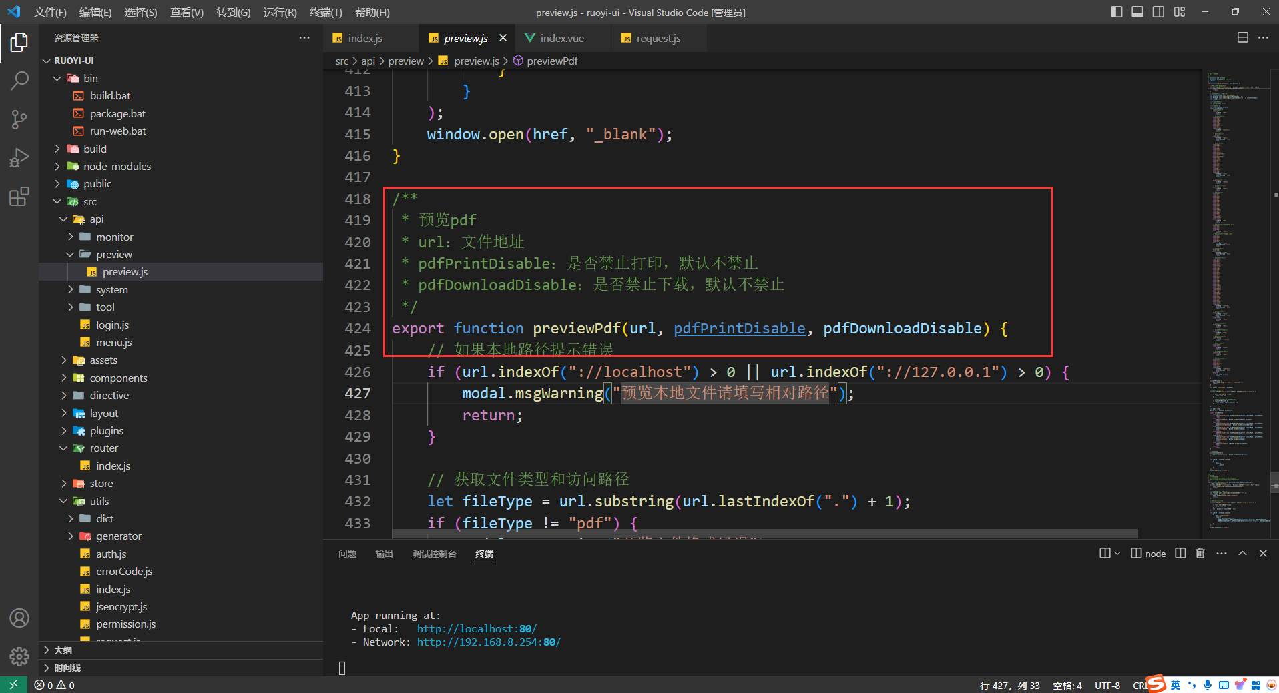This screenshot has width=1279, height=693.
Task: Open the 编辑(E) menu
Action: (x=95, y=12)
